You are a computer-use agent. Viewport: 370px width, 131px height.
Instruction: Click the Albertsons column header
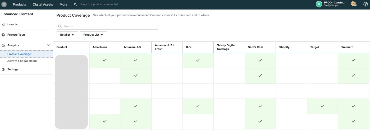point(105,47)
